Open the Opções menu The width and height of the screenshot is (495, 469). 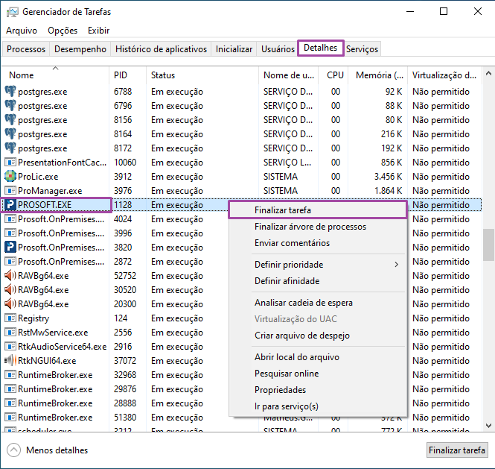coord(63,31)
